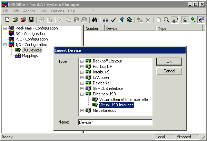Click the Find binoculars icon
The width and height of the screenshot is (207, 141).
pyautogui.click(x=95, y=20)
